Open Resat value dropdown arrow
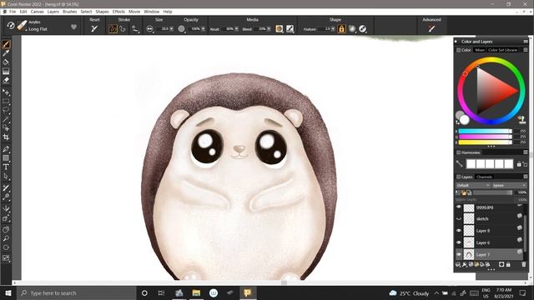 237,29
